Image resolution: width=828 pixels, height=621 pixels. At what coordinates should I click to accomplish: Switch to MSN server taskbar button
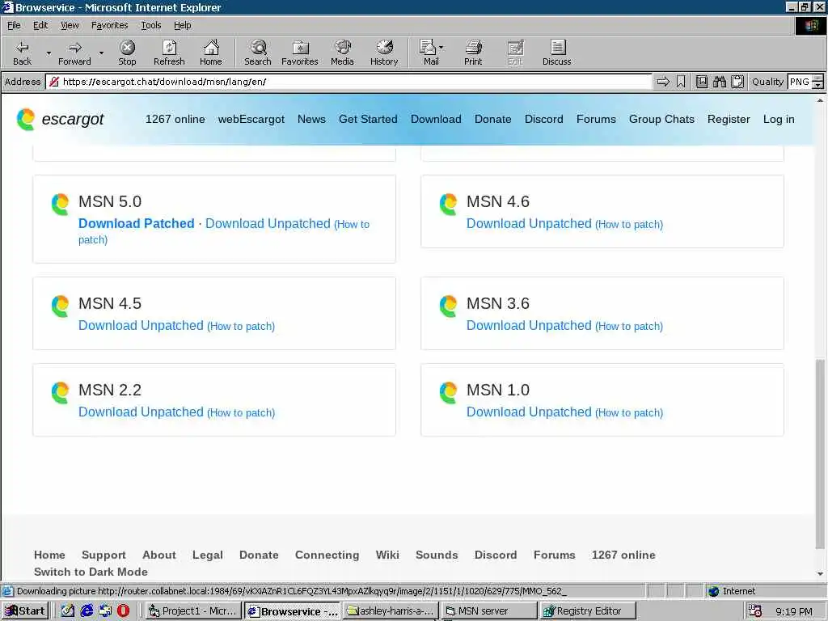click(x=488, y=611)
